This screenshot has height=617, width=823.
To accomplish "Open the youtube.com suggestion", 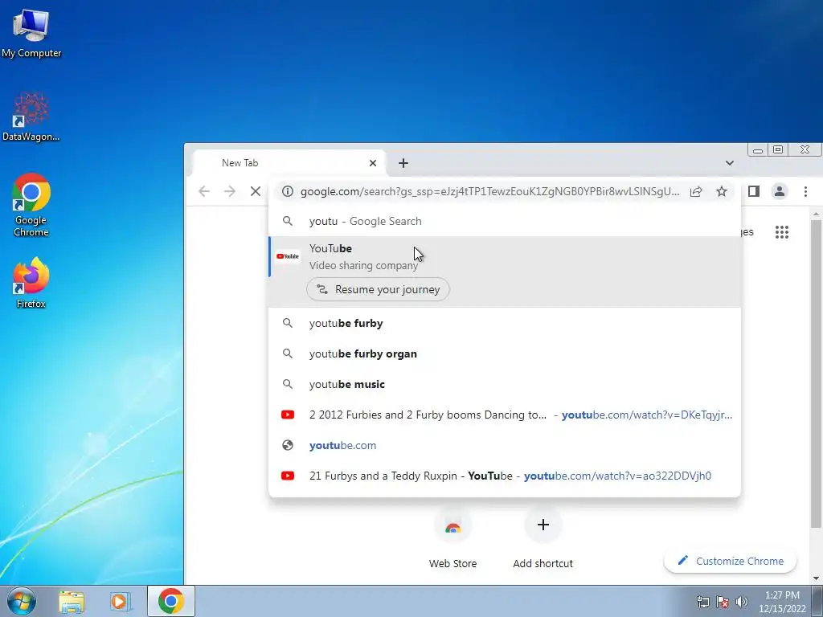I will [x=505, y=445].
